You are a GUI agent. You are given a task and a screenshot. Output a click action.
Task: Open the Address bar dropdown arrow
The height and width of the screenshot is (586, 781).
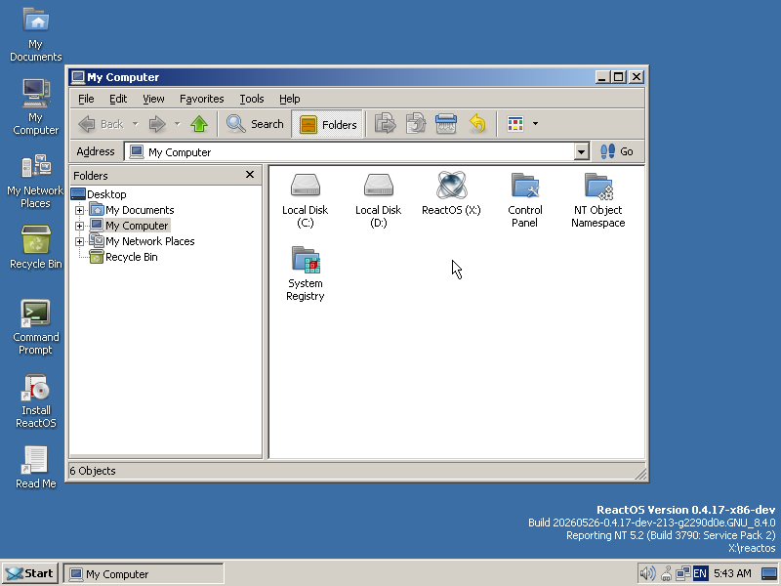click(x=581, y=151)
